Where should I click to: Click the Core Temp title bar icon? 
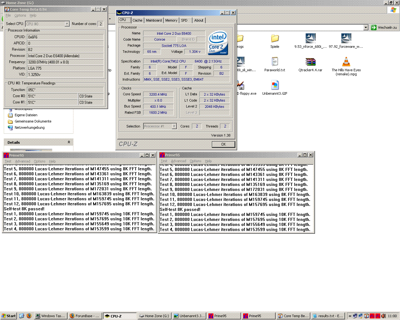[x=7, y=9]
